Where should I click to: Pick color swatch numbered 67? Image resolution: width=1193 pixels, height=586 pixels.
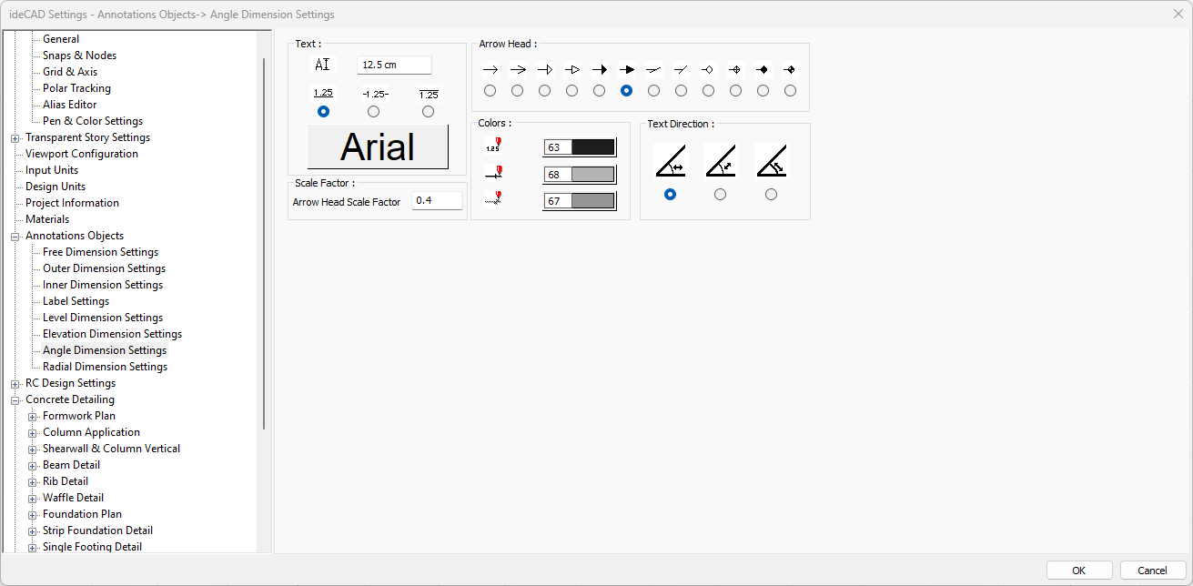(580, 201)
